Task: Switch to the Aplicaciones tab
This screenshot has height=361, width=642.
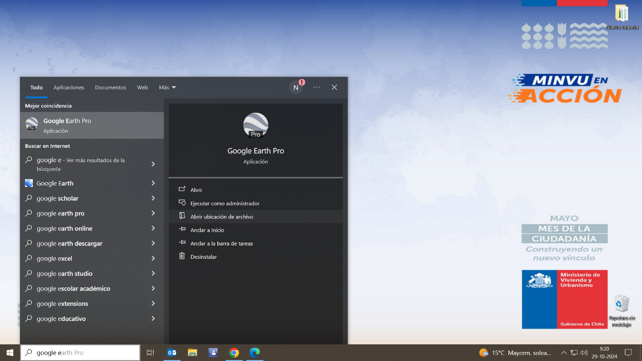Action: pyautogui.click(x=69, y=88)
